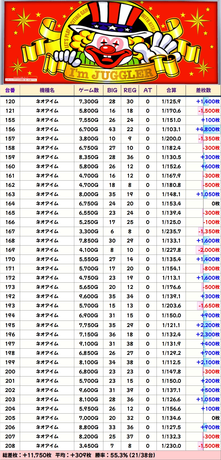Click the 合算 column header
Screen dimensions: 221x460
[171, 90]
